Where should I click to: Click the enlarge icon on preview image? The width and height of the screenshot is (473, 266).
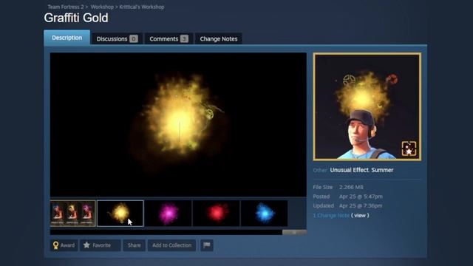click(x=409, y=149)
